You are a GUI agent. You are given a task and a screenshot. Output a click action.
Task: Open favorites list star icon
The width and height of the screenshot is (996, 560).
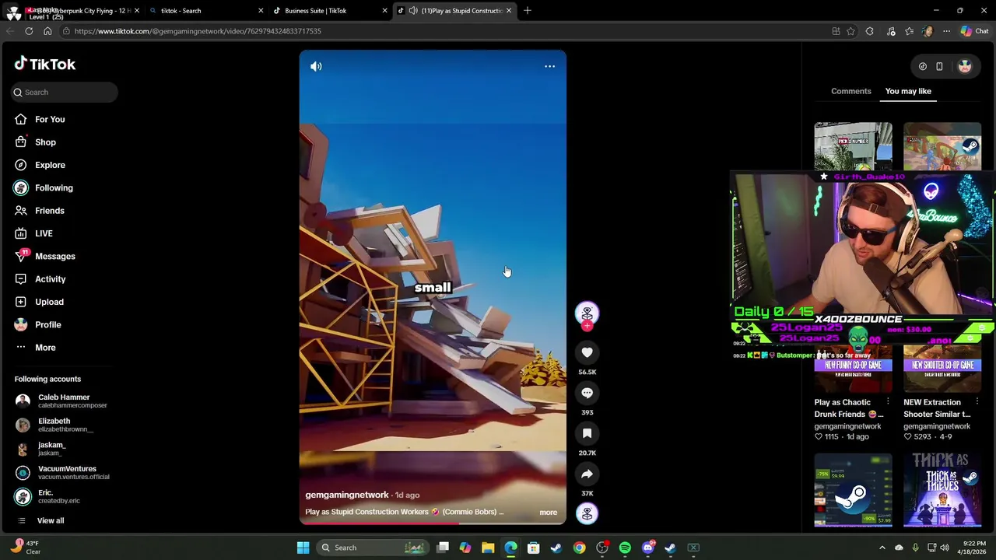pos(909,31)
